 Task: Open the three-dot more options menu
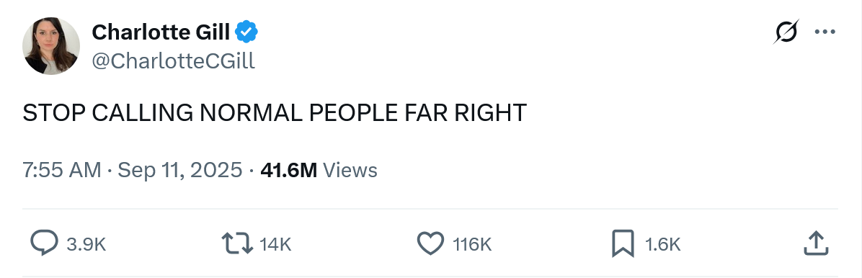(825, 32)
